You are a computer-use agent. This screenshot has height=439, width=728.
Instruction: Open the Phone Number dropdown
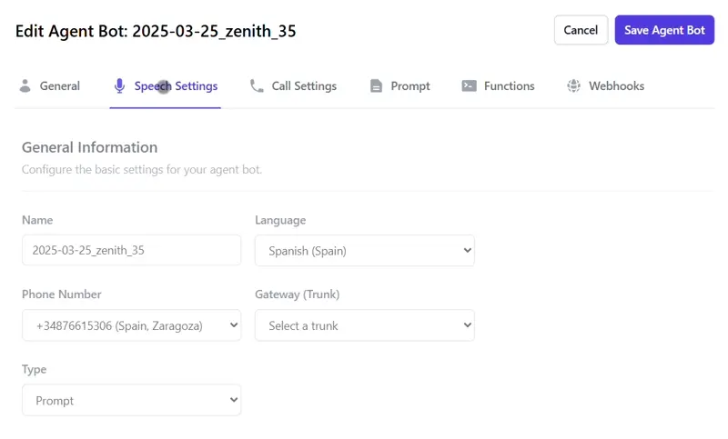coord(131,325)
